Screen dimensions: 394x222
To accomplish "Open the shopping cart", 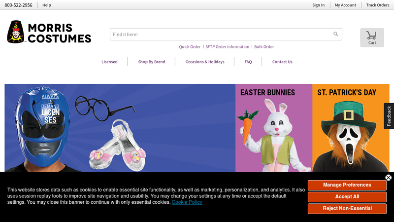I will click(x=372, y=37).
